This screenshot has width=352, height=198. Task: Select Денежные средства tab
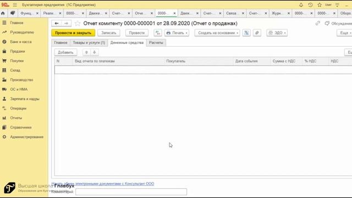[127, 43]
